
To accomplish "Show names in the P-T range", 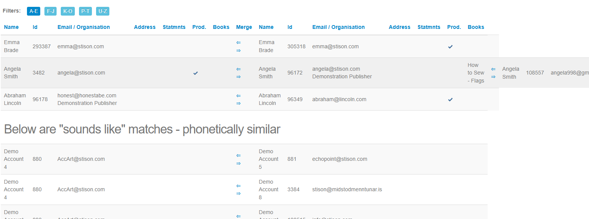I will [x=85, y=11].
